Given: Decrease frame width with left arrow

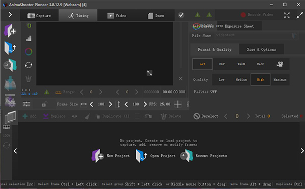Looking at the screenshot, I should pos(91,104).
